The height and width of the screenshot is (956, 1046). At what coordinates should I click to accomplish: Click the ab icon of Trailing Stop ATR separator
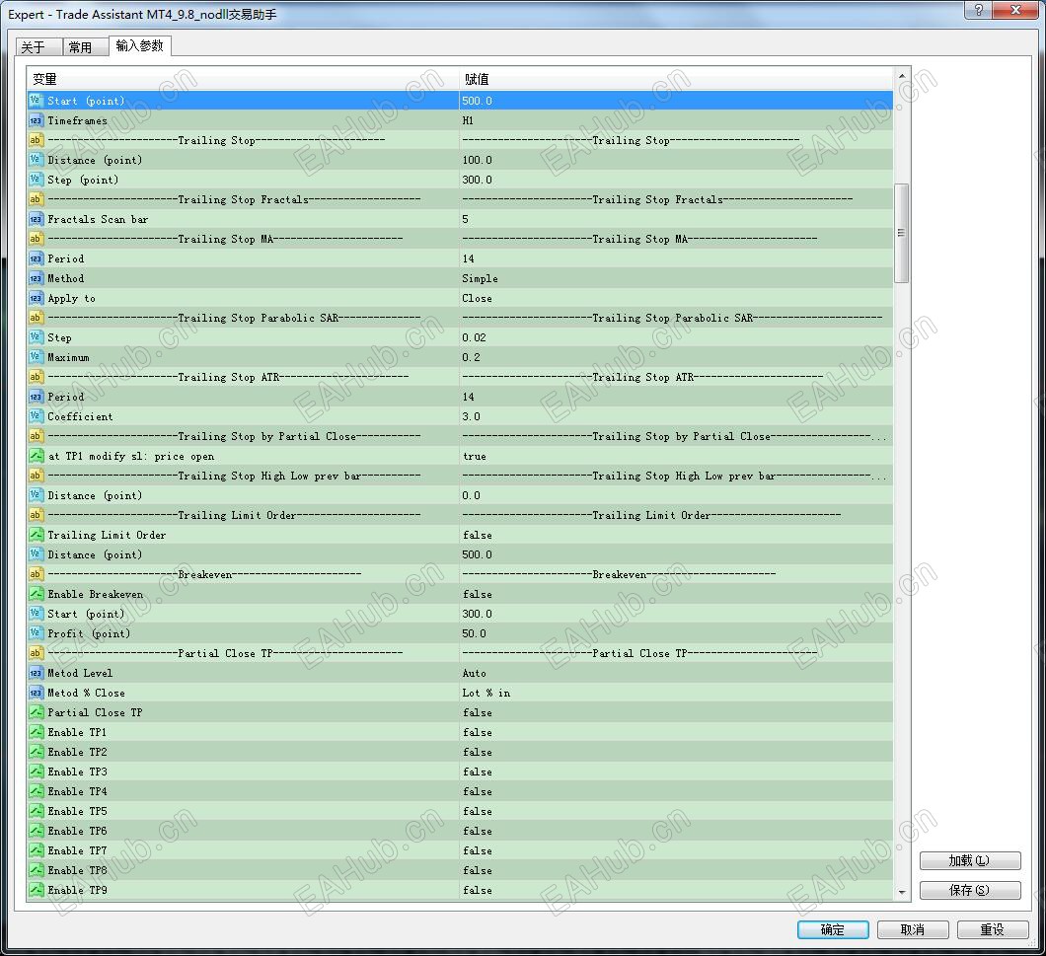point(37,377)
